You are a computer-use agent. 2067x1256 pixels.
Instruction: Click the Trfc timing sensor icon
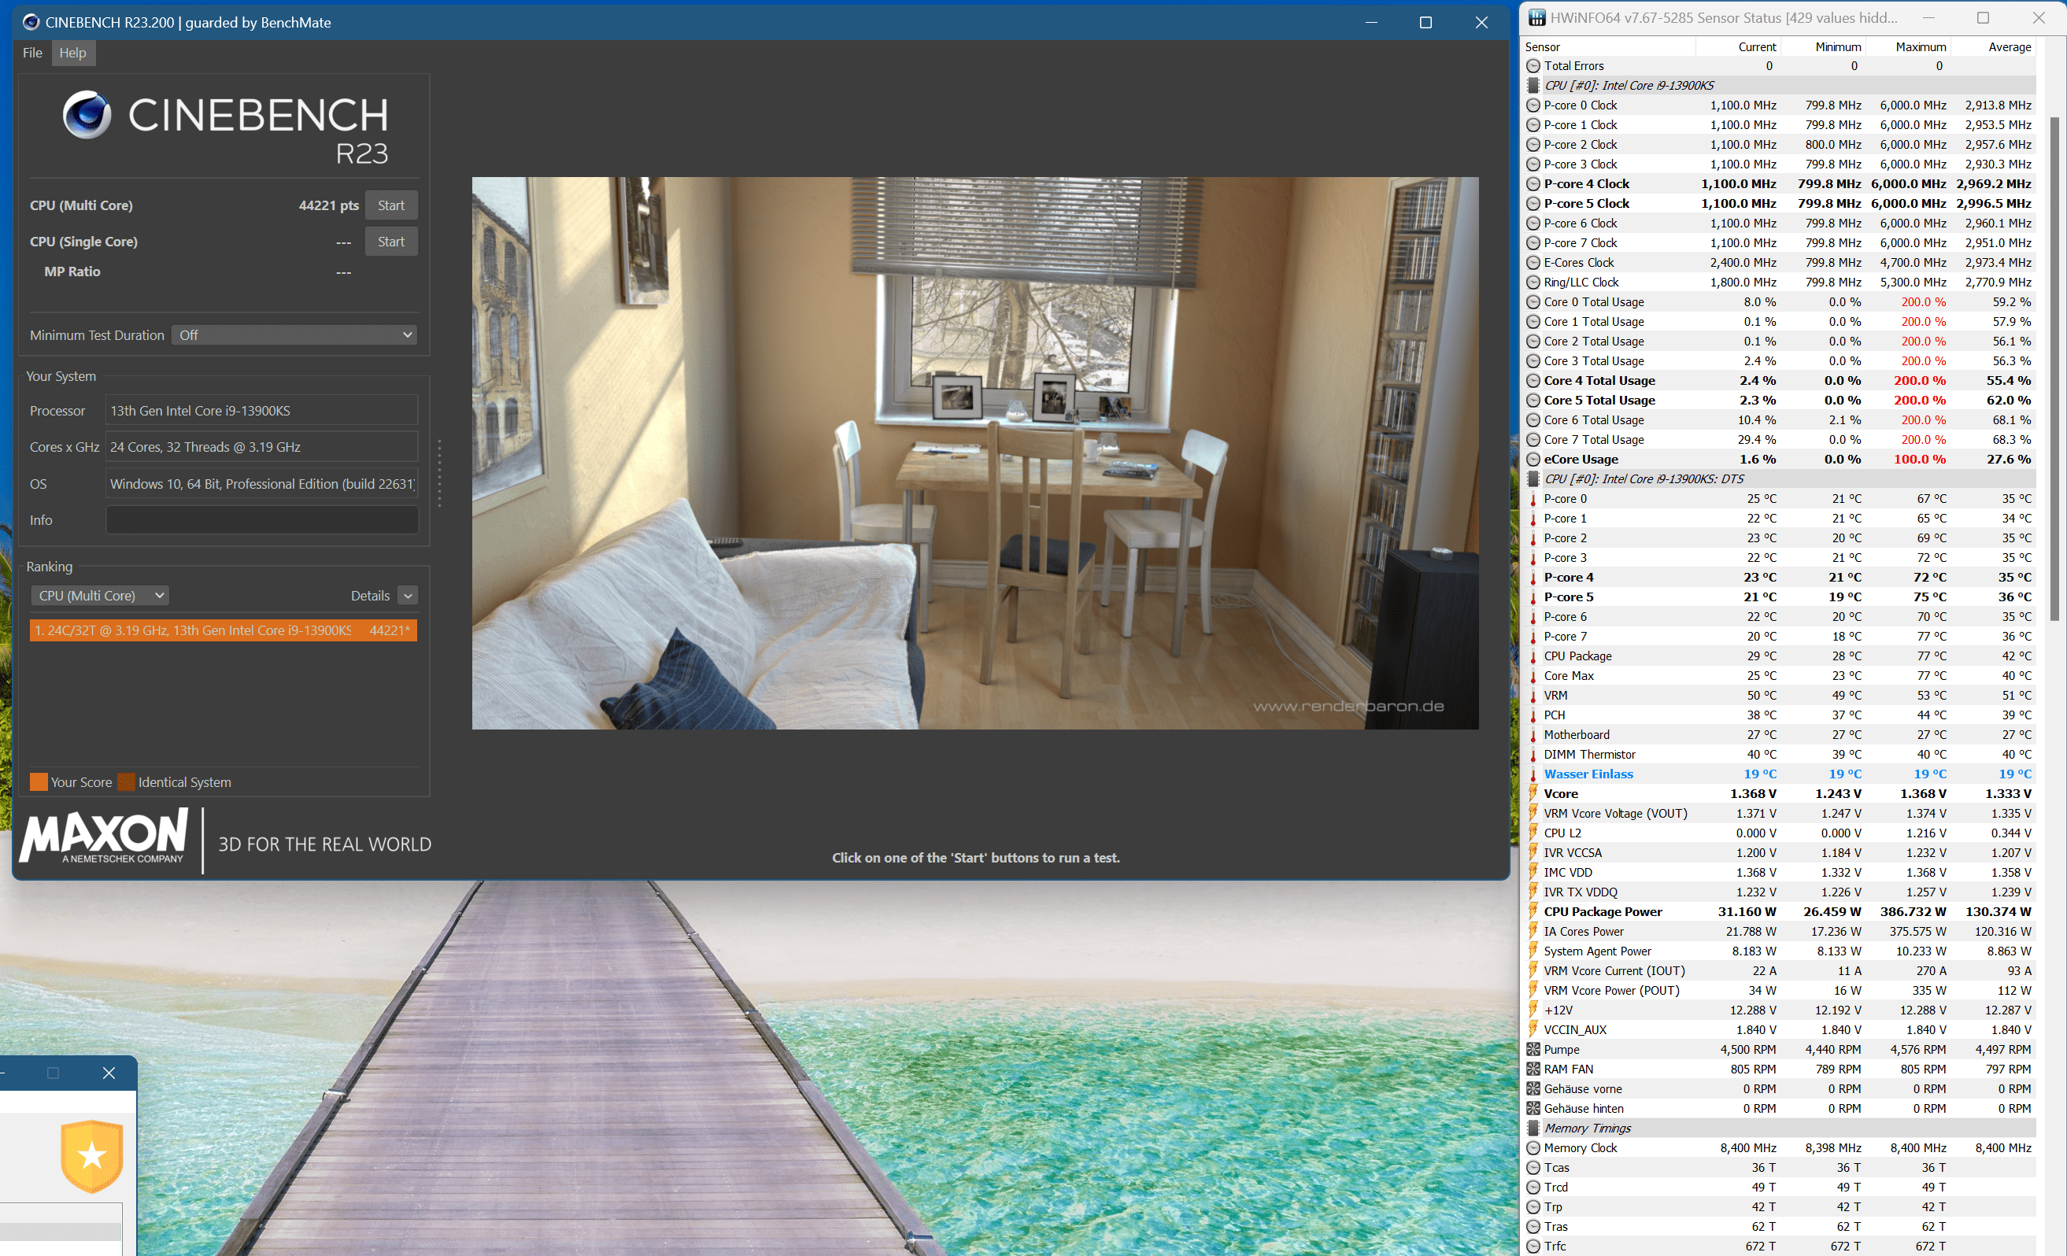1533,1247
